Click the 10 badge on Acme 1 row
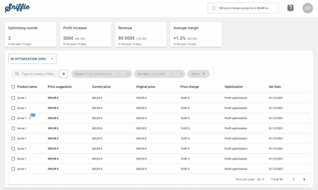Viewport: 318px width, 190px height. 33,115
